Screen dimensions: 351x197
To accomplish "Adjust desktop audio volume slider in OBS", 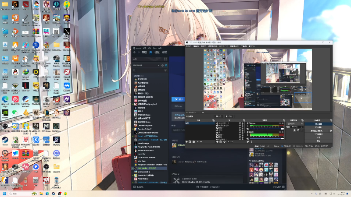I will point(267,139).
